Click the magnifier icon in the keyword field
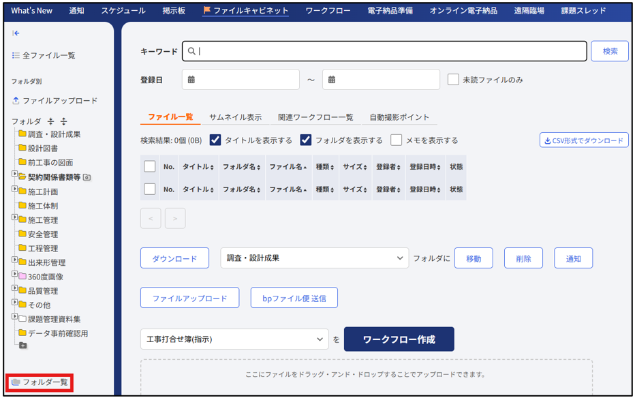Image resolution: width=635 pixels, height=398 pixels. coord(191,51)
